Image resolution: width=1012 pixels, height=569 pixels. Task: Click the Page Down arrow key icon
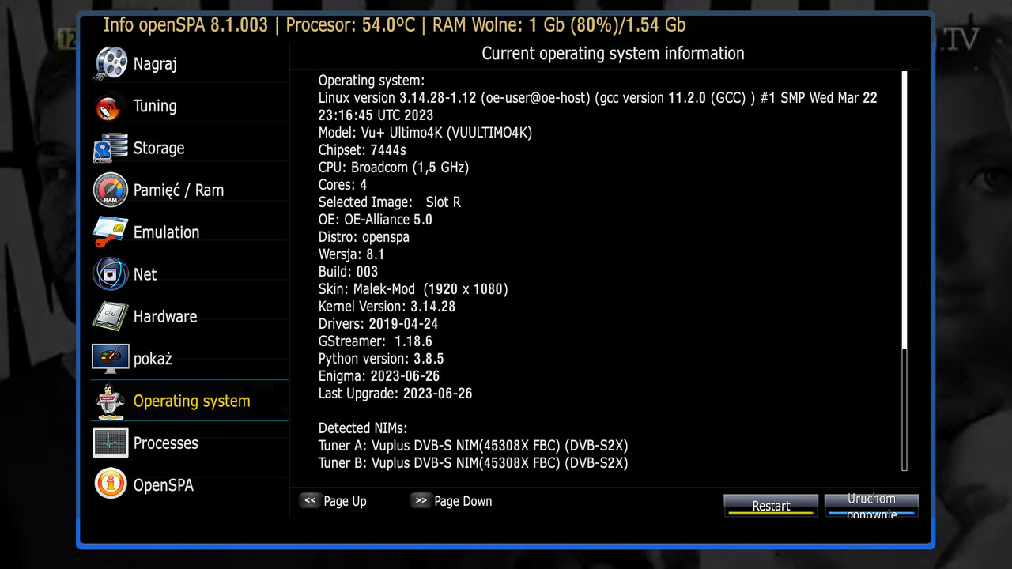[421, 500]
